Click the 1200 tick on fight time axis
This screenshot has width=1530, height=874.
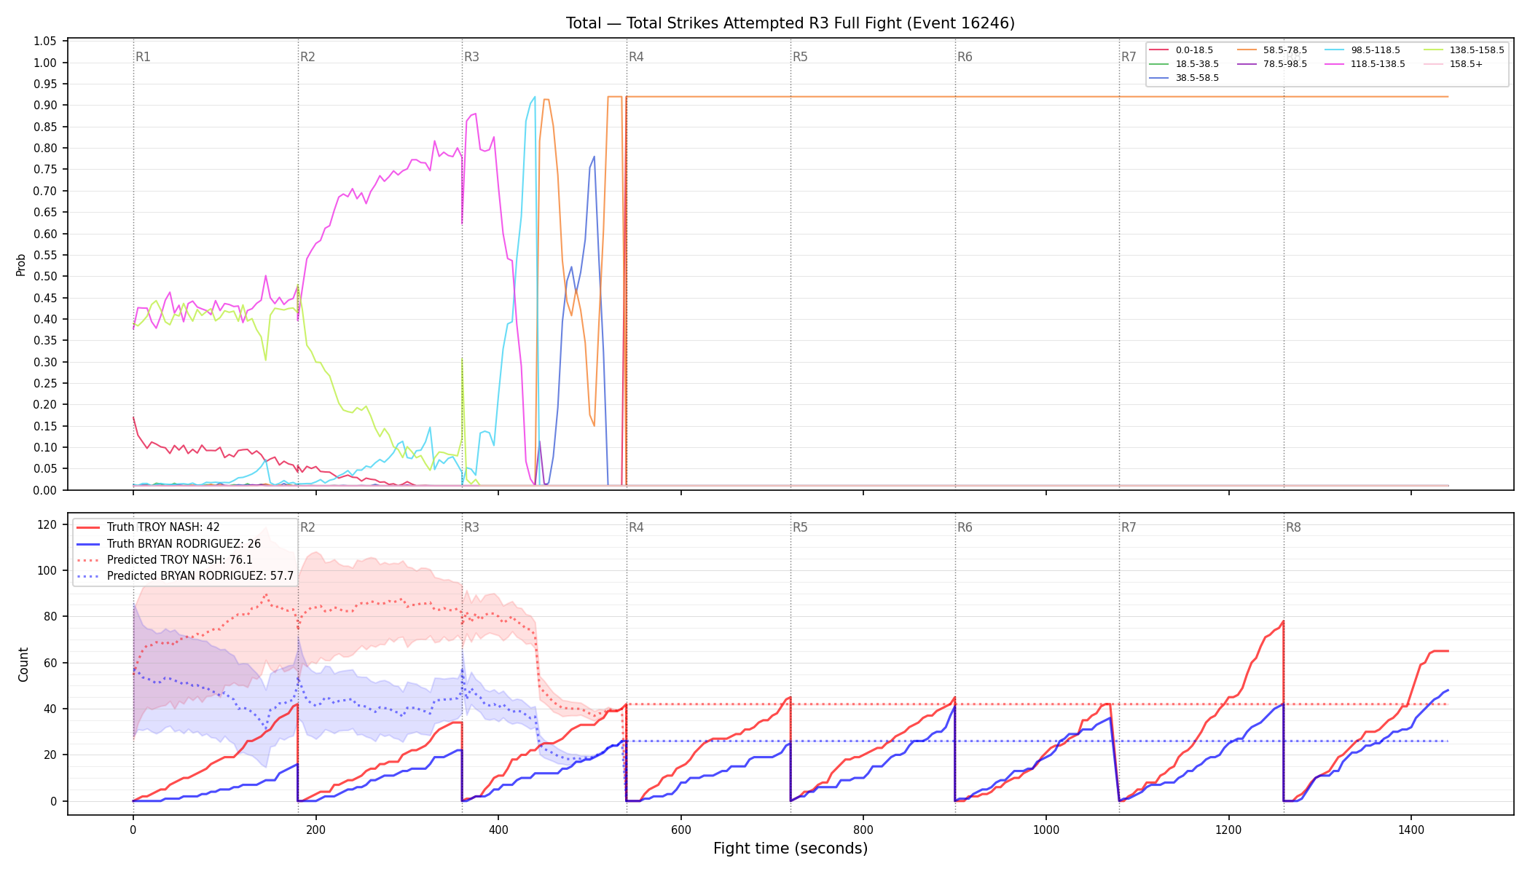pos(1229,830)
